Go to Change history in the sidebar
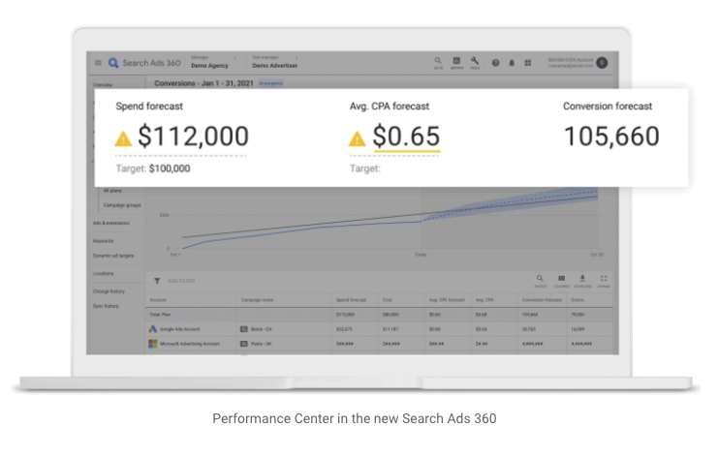The image size is (717, 457). pyautogui.click(x=109, y=290)
